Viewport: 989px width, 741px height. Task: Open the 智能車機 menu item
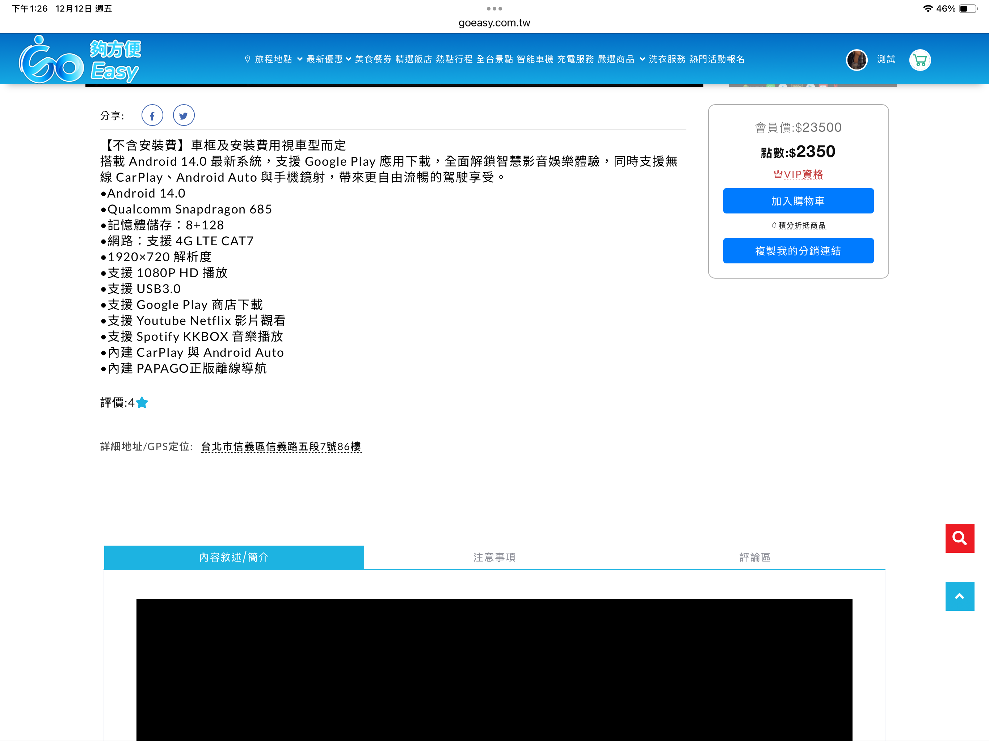coord(535,59)
